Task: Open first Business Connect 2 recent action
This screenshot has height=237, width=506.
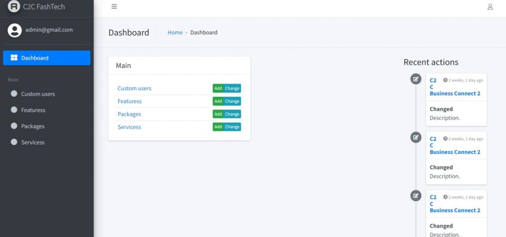Action: (455, 93)
